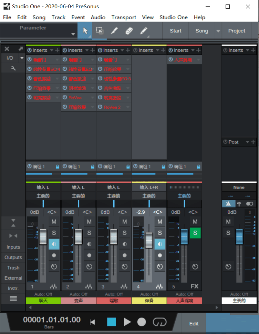This screenshot has width=259, height=334.
Task: Click the bars time display
Action: click(x=52, y=320)
